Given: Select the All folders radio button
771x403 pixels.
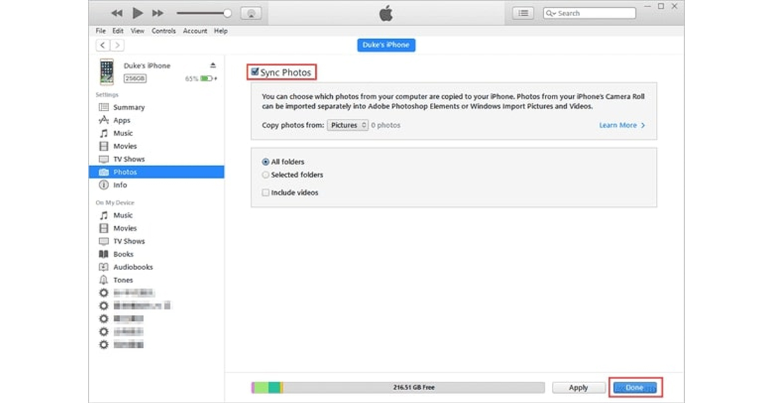Looking at the screenshot, I should (x=266, y=162).
